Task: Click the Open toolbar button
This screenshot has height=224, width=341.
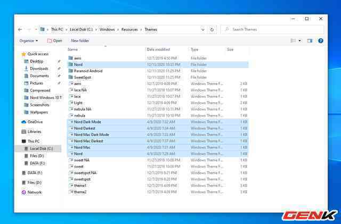Action: [55, 40]
